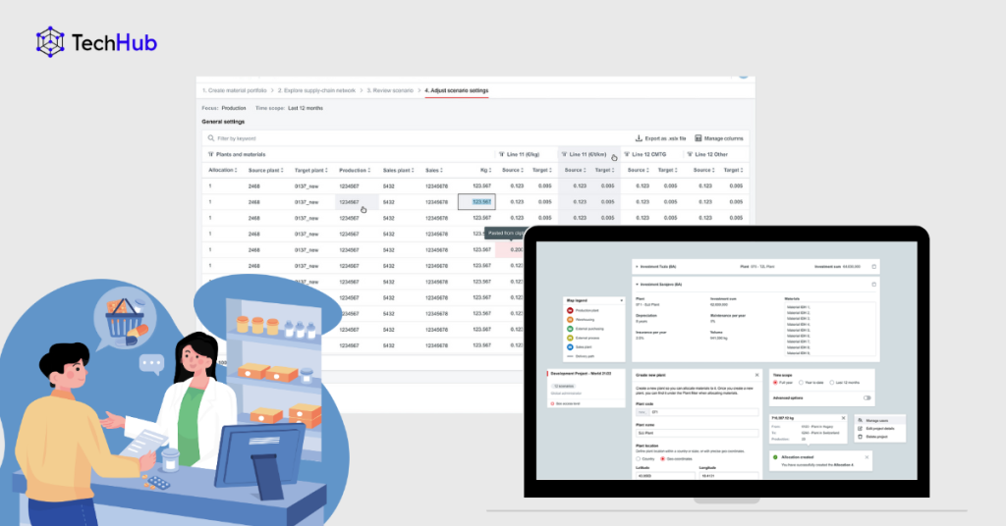Click the Plant name input field
The image size is (1006, 526).
click(x=697, y=433)
